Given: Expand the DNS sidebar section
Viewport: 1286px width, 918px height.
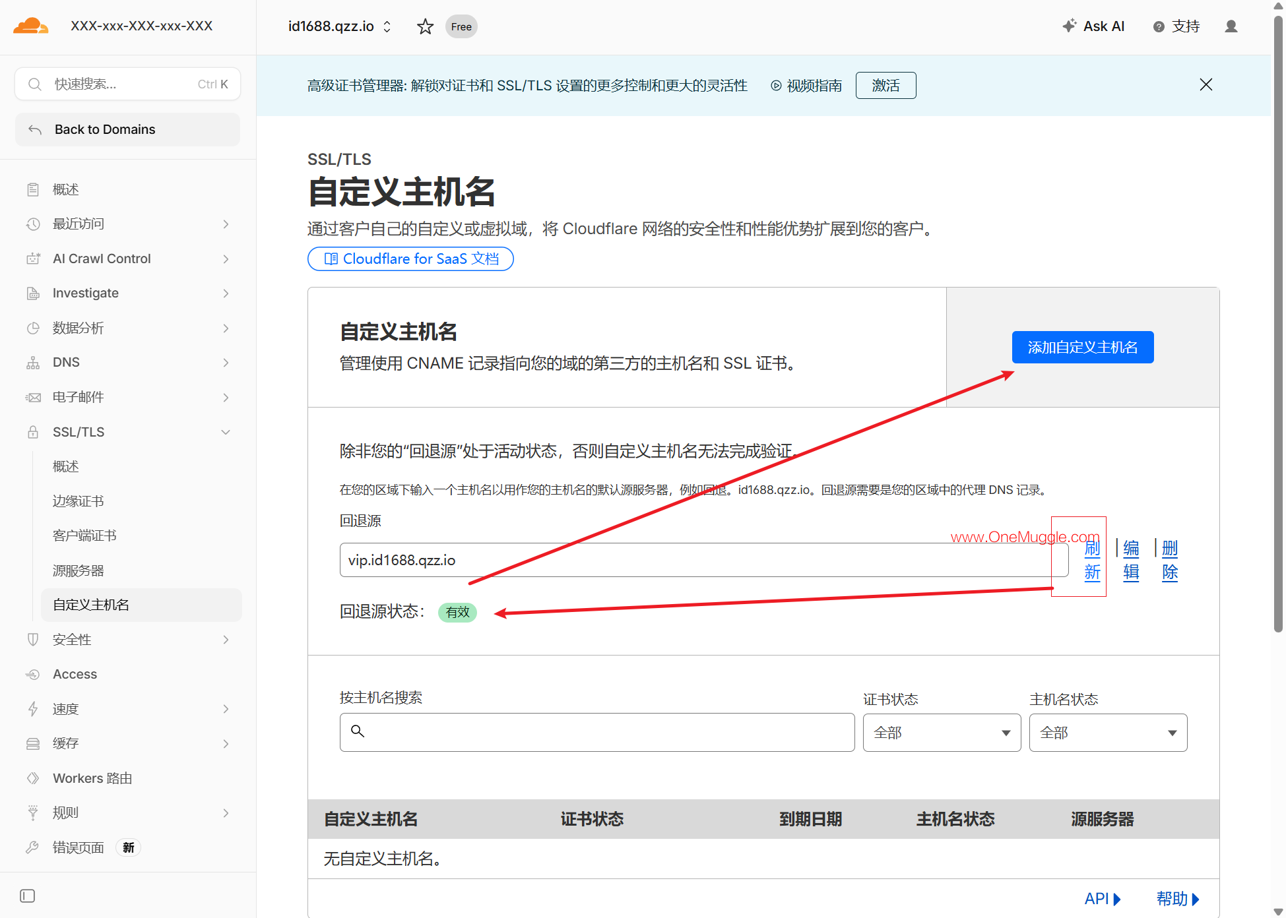Looking at the screenshot, I should (226, 363).
